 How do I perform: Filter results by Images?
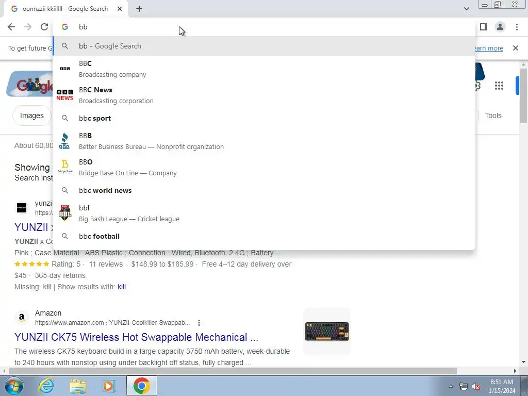click(31, 116)
